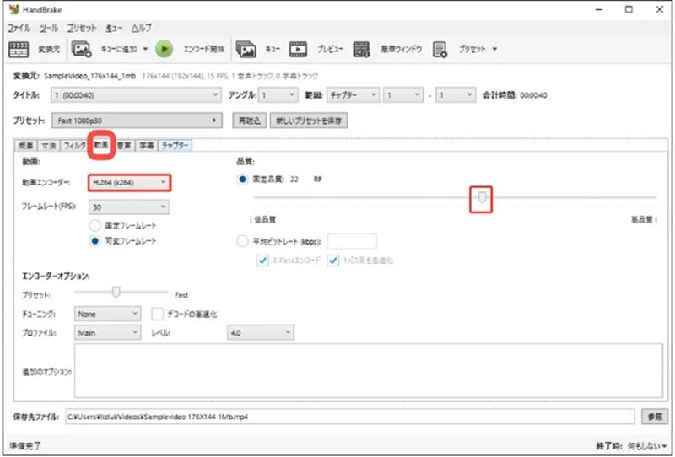The height and width of the screenshot is (457, 675).
Task: Click the 固定品質 RF quality slider handle
Action: point(482,197)
